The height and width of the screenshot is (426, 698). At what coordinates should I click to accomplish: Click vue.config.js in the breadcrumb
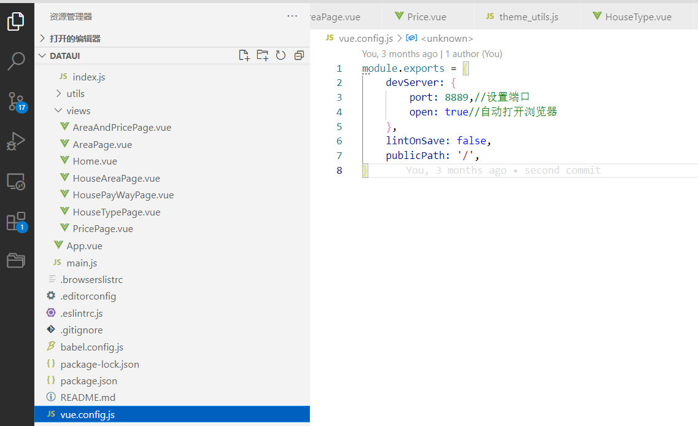[x=365, y=39]
